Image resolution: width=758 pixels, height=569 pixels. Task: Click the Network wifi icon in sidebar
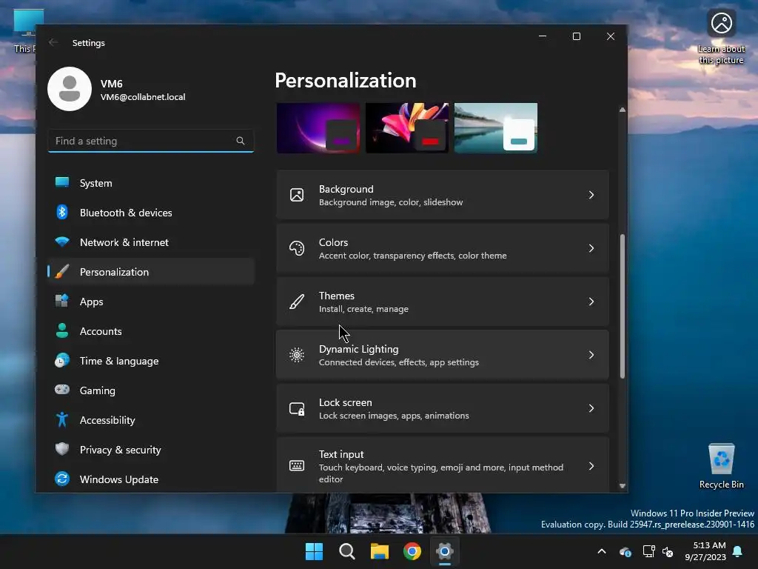[x=62, y=242]
